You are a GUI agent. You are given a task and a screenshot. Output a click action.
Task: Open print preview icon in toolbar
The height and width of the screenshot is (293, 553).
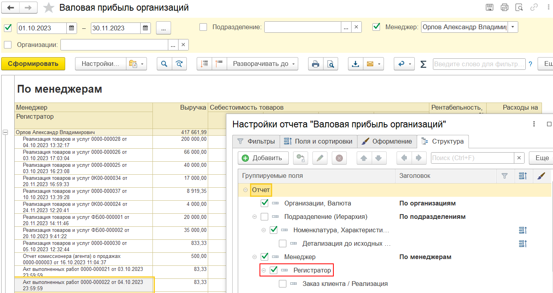pos(331,64)
